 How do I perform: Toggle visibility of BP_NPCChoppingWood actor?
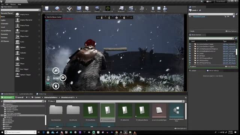[x=190, y=58]
